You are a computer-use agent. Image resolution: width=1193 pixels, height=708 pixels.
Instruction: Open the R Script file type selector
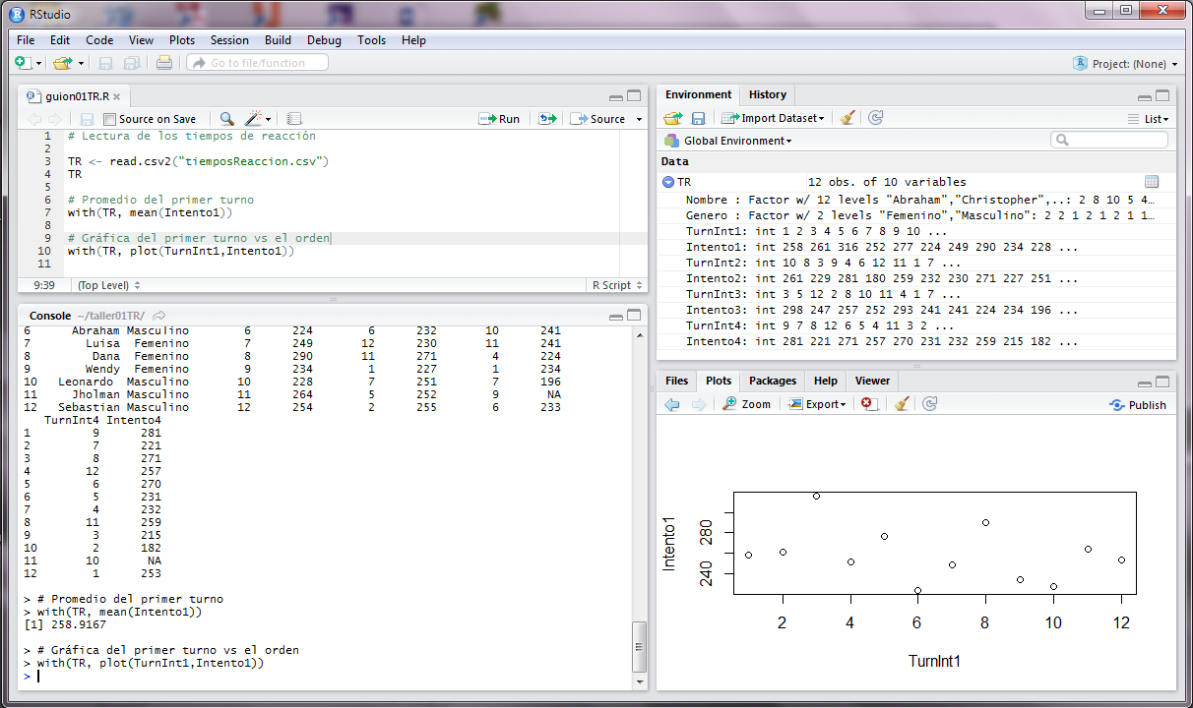click(617, 285)
